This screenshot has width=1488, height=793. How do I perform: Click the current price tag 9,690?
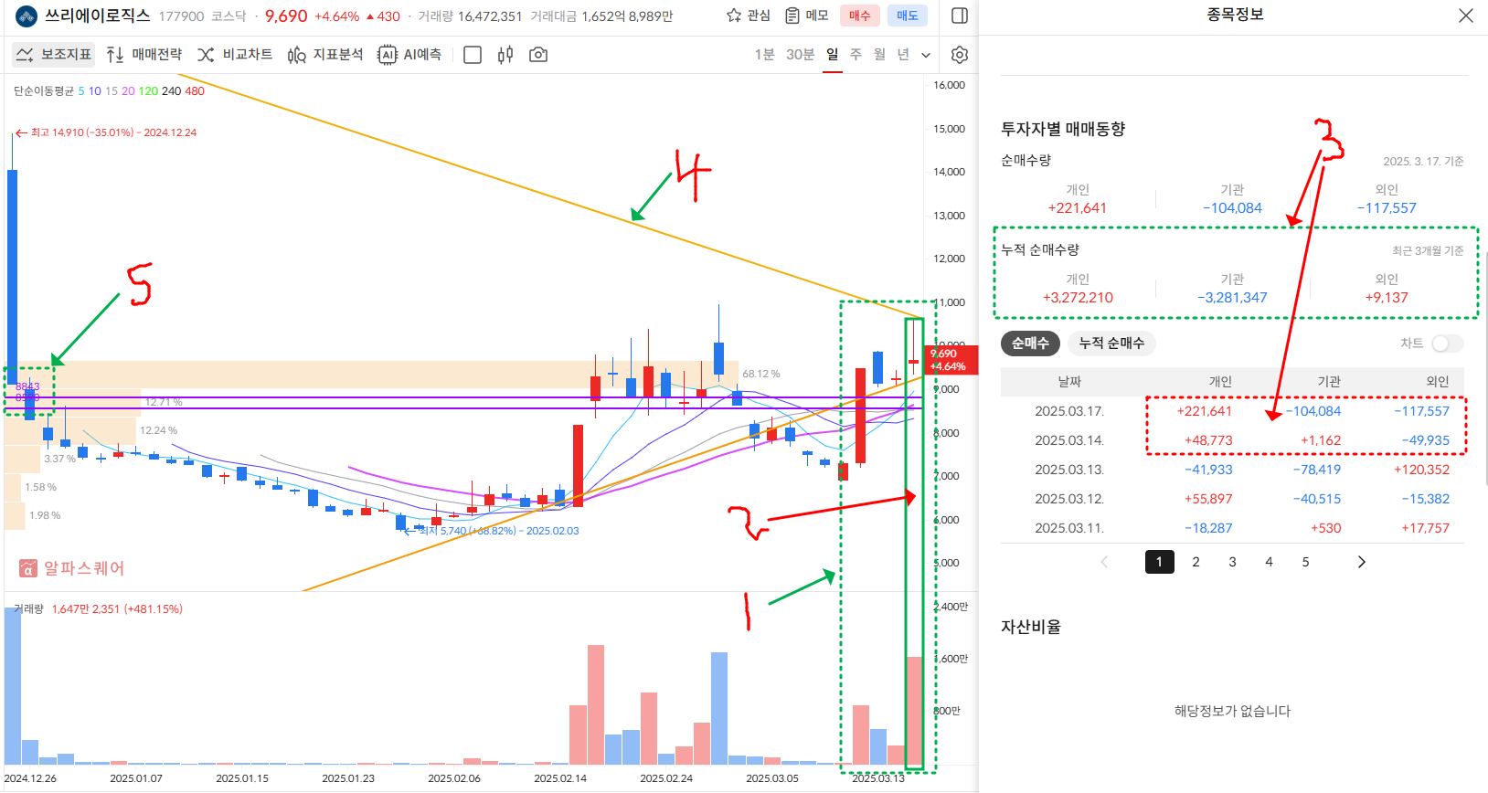coord(951,360)
